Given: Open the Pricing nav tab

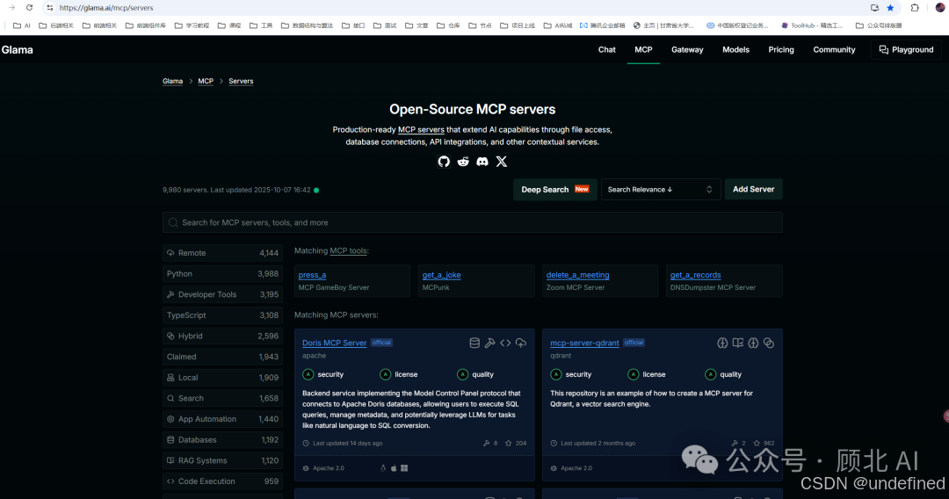Looking at the screenshot, I should [781, 49].
